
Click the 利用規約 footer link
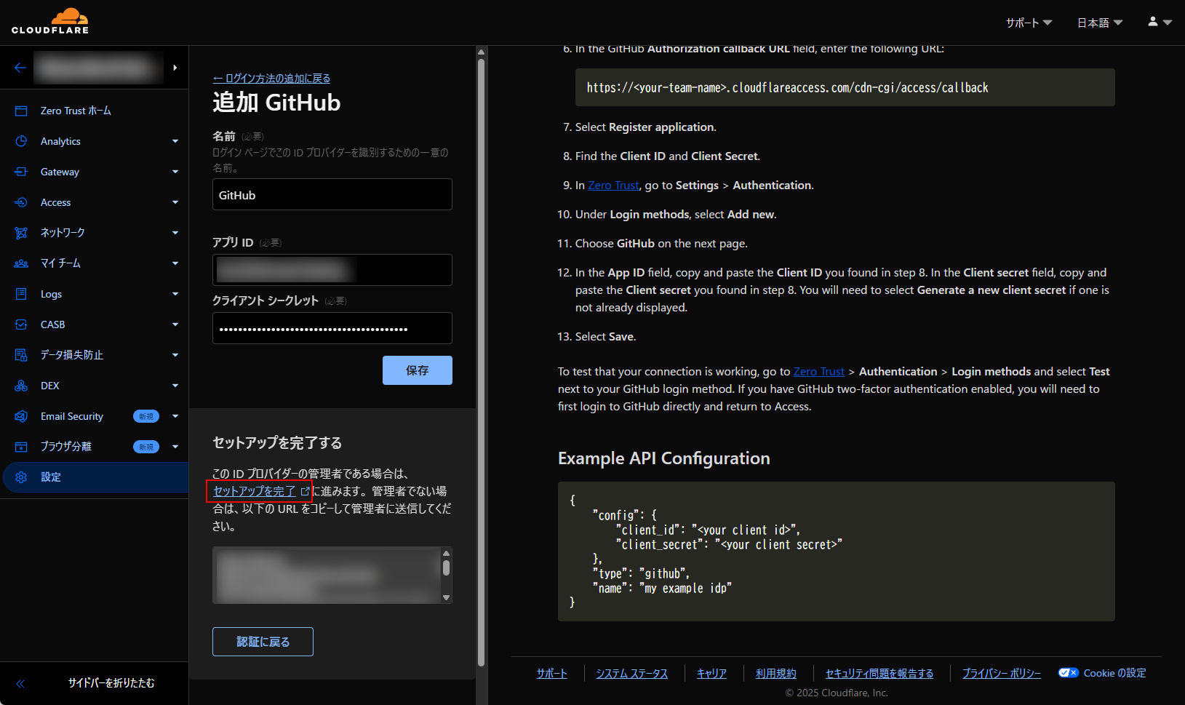[776, 674]
